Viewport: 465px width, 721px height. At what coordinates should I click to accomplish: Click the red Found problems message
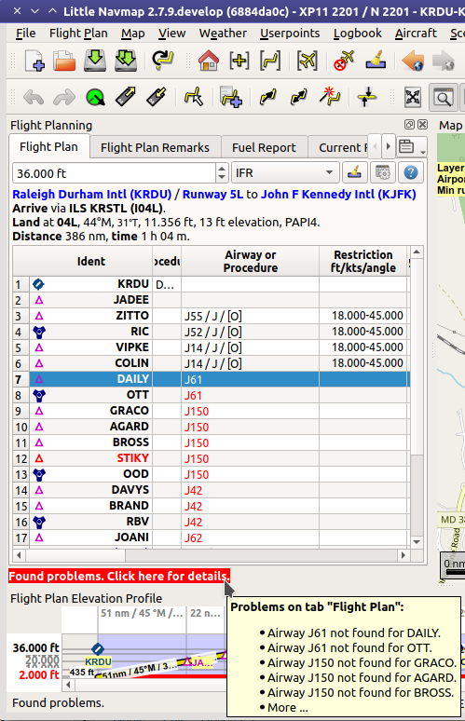point(119,577)
